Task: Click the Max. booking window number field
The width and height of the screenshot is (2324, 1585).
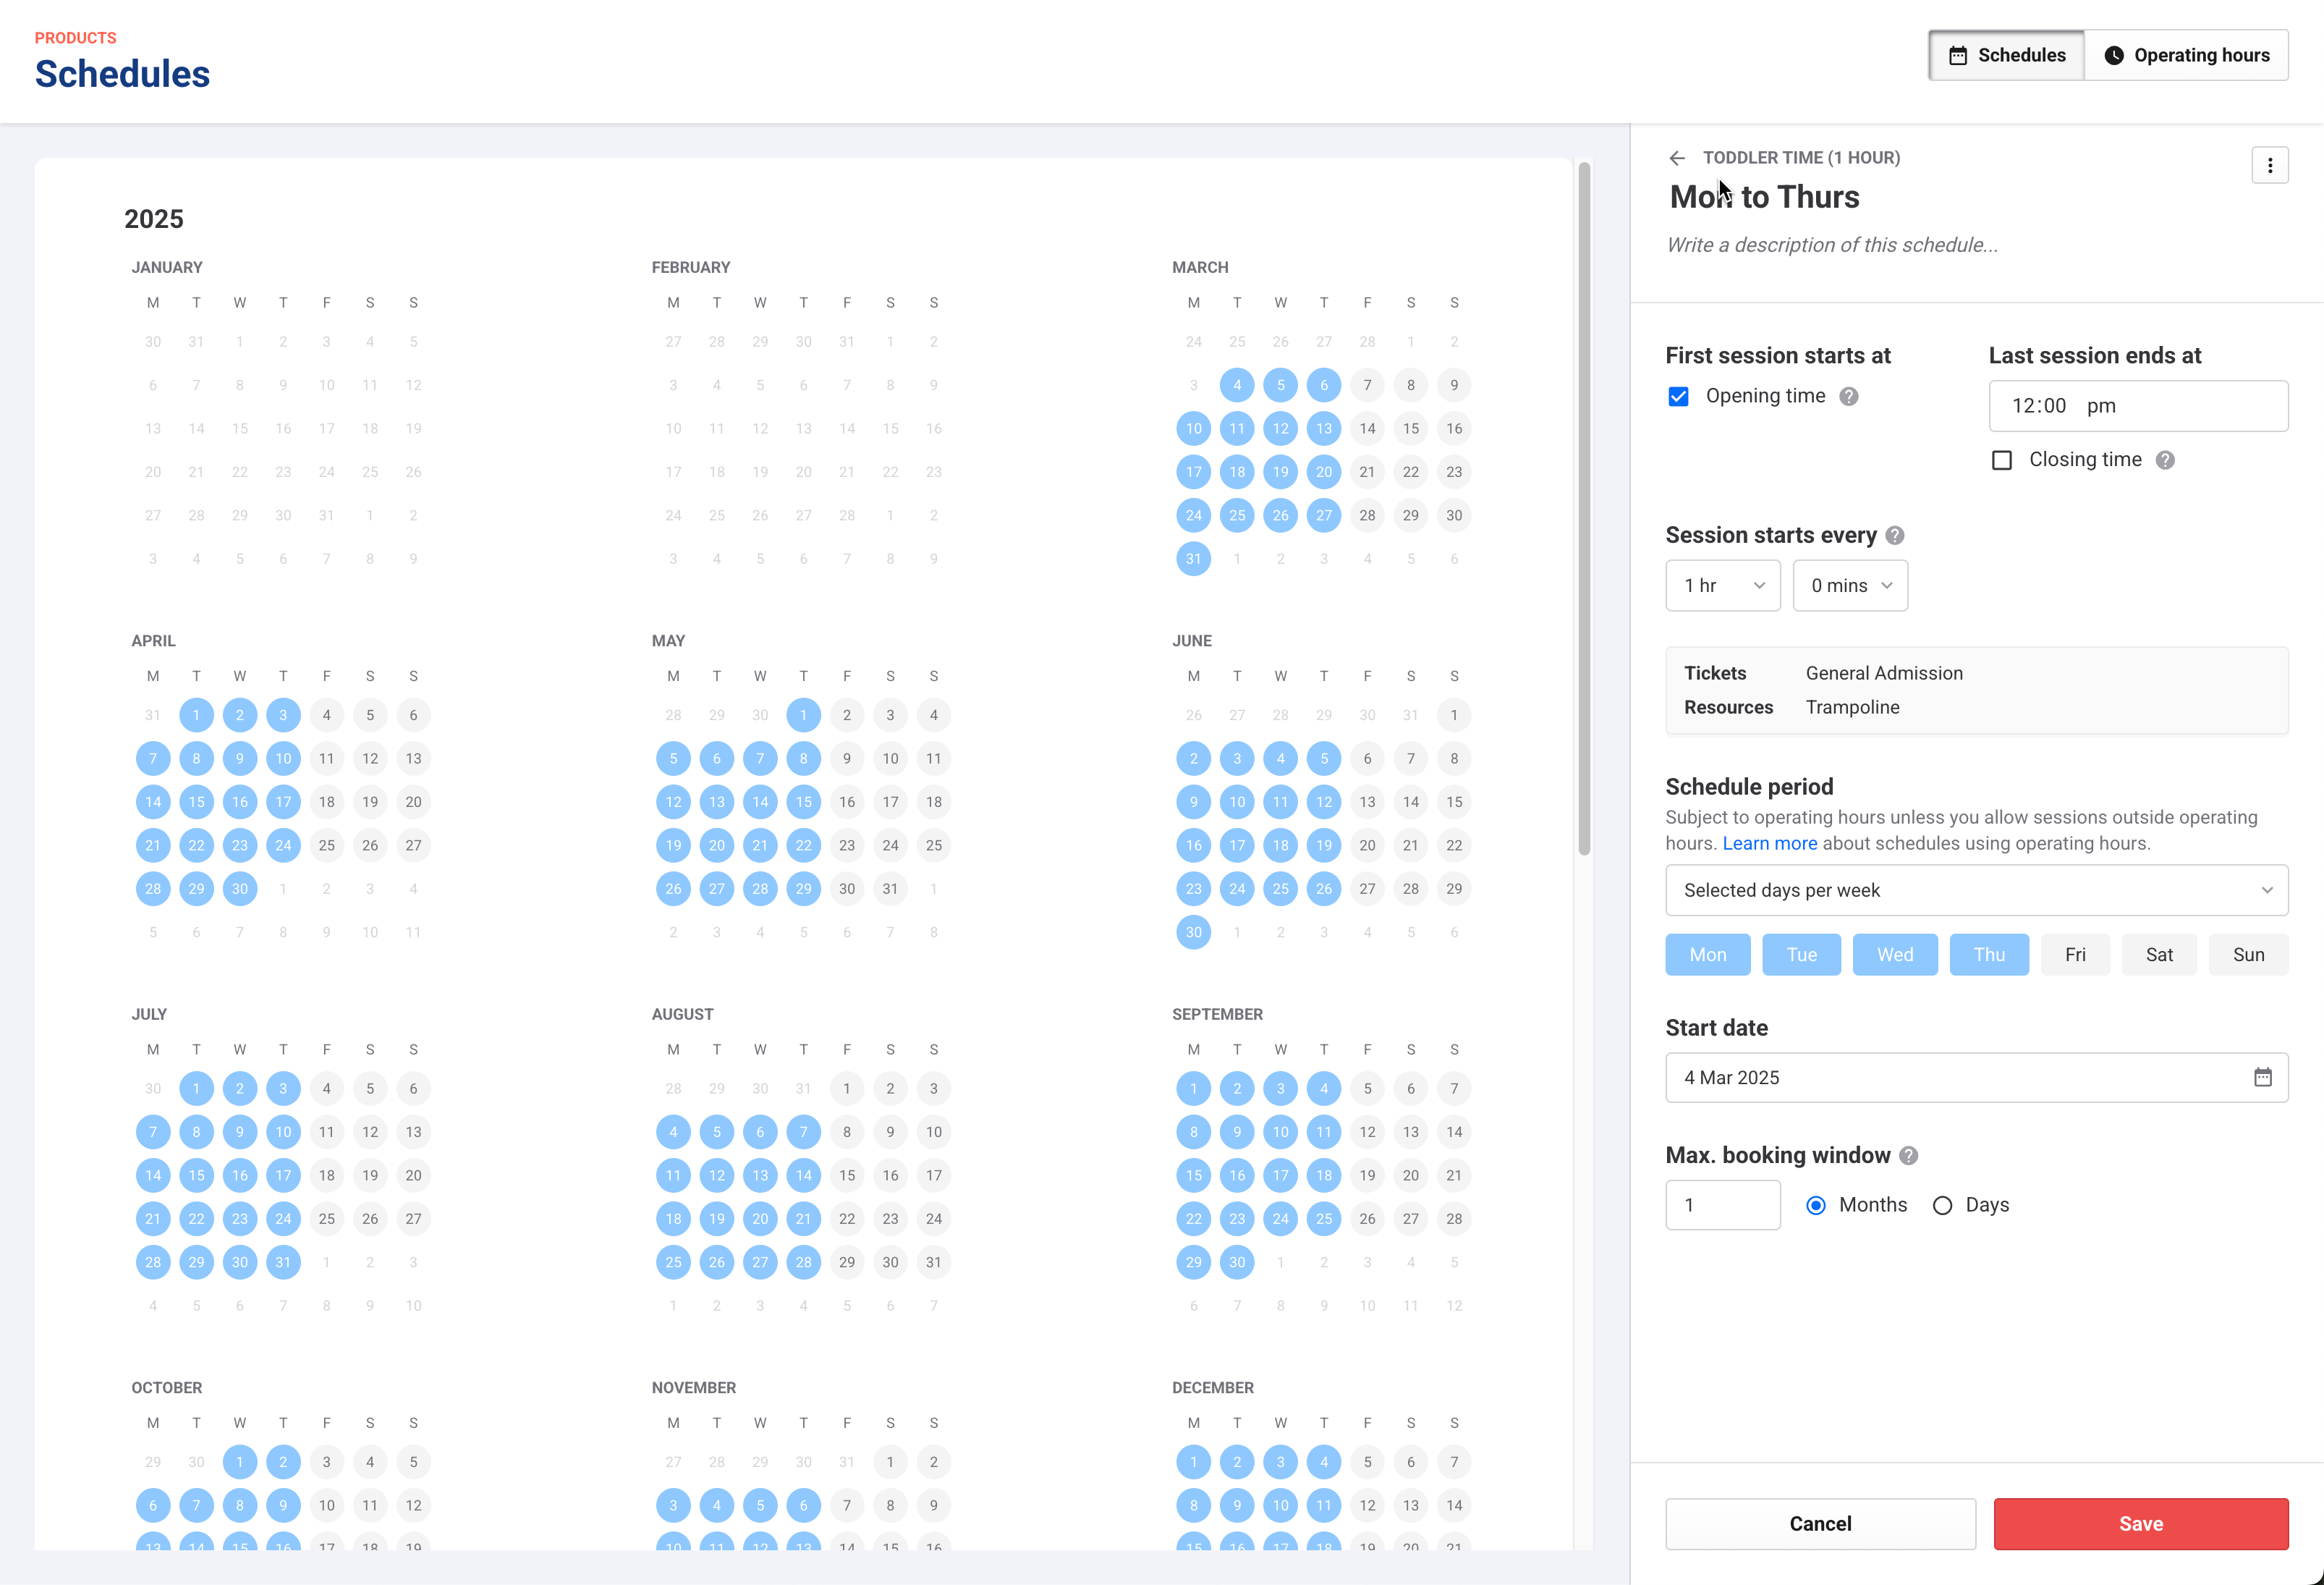Action: point(1723,1206)
